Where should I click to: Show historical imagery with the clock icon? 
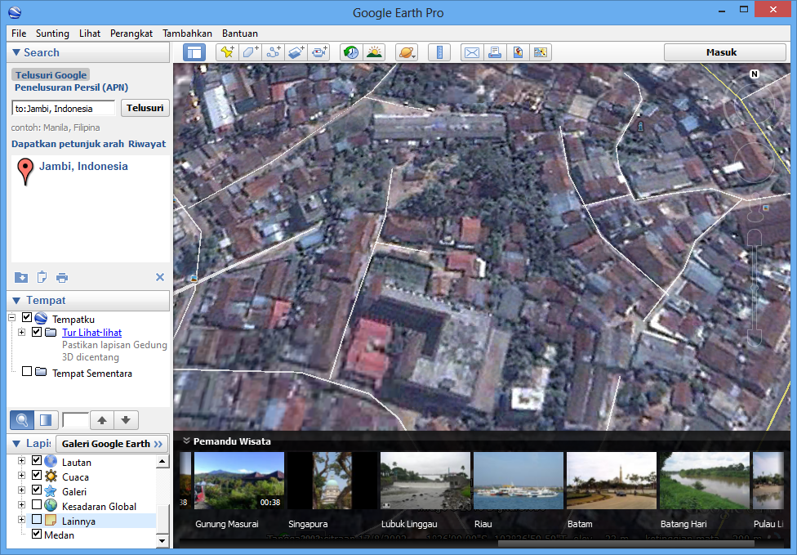[x=351, y=51]
